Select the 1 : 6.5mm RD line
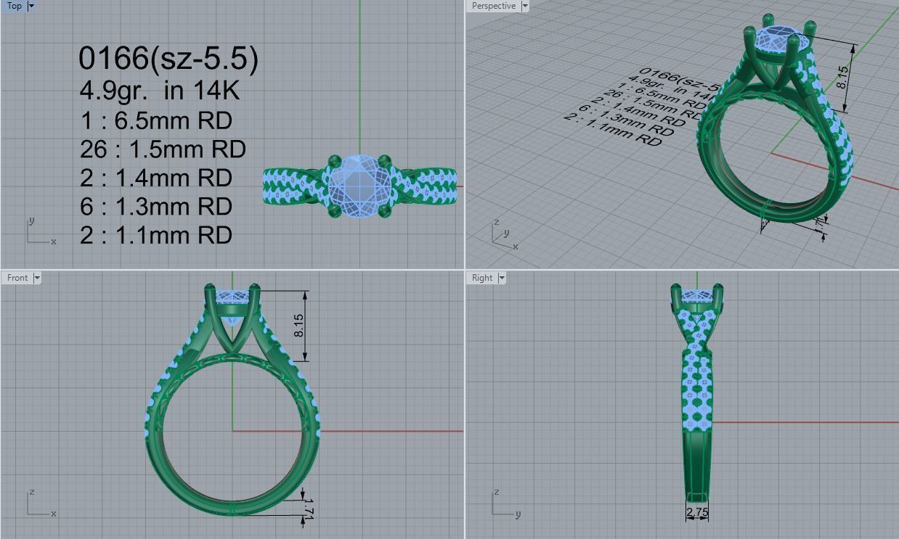The image size is (899, 539). [156, 120]
